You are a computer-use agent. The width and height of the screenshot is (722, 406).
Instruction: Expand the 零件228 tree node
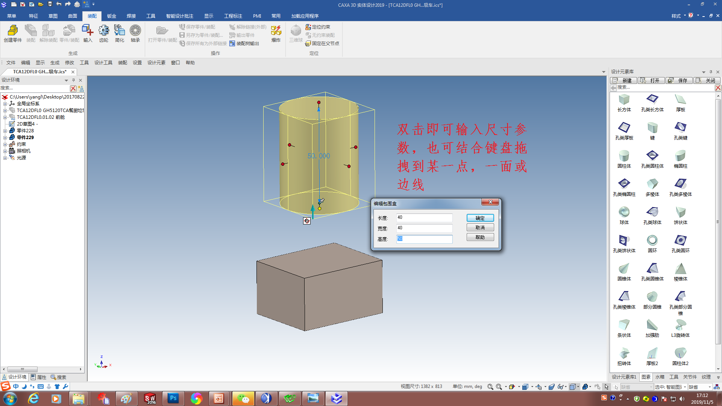pyautogui.click(x=5, y=131)
